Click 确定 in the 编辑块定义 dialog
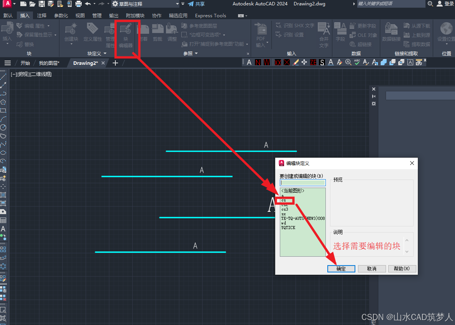Image resolution: width=455 pixels, height=325 pixels. (x=341, y=269)
